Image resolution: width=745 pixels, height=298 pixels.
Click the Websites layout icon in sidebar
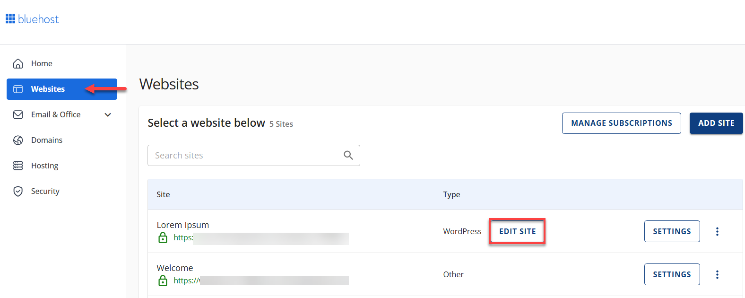pyautogui.click(x=18, y=89)
